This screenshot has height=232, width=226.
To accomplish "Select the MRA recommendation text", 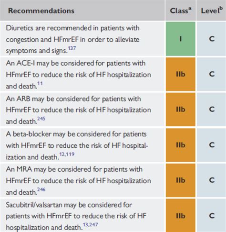I will [78, 181].
